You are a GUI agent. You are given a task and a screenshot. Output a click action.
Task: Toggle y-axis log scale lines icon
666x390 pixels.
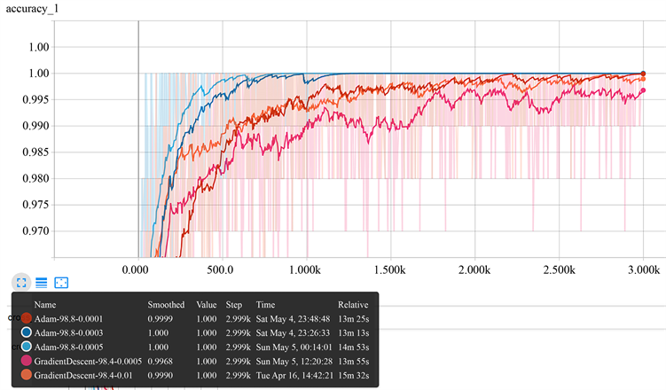41,282
